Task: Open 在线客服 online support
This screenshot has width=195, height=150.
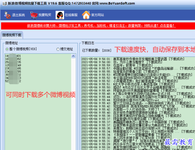Action: click(71, 15)
